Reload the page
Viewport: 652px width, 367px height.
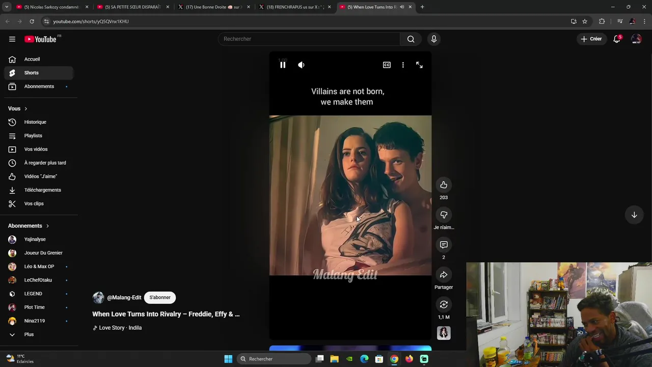(32, 21)
